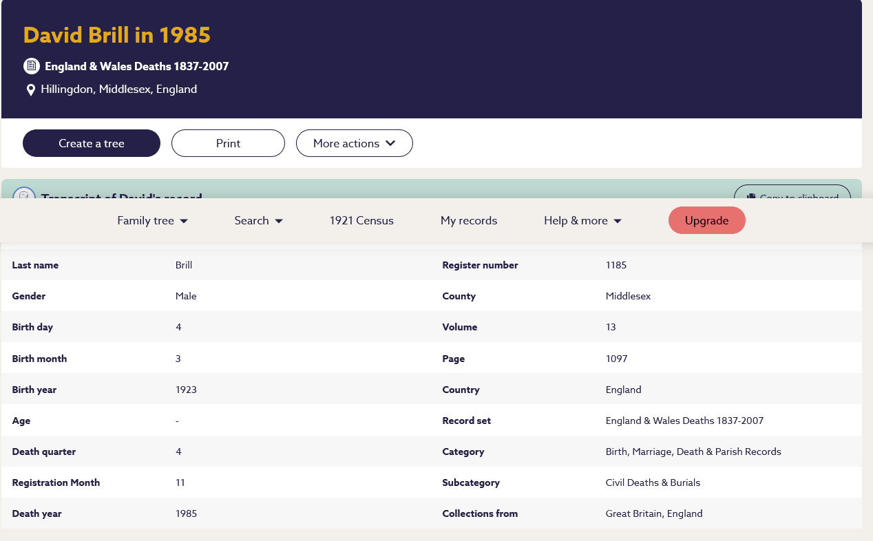Image resolution: width=873 pixels, height=541 pixels.
Task: Click the record set document icon
Action: click(31, 66)
